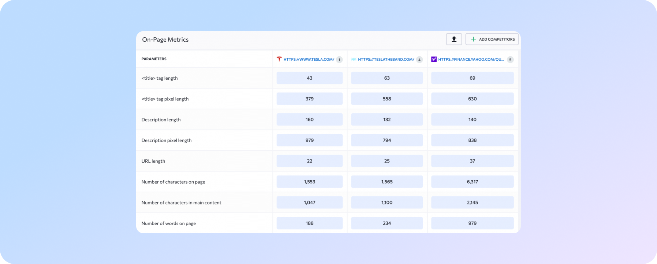
Task: Open the finance.yahoo.com column link
Action: pos(471,59)
